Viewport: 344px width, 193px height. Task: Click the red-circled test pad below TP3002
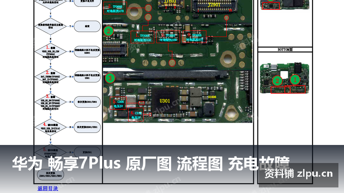(x=172, y=63)
